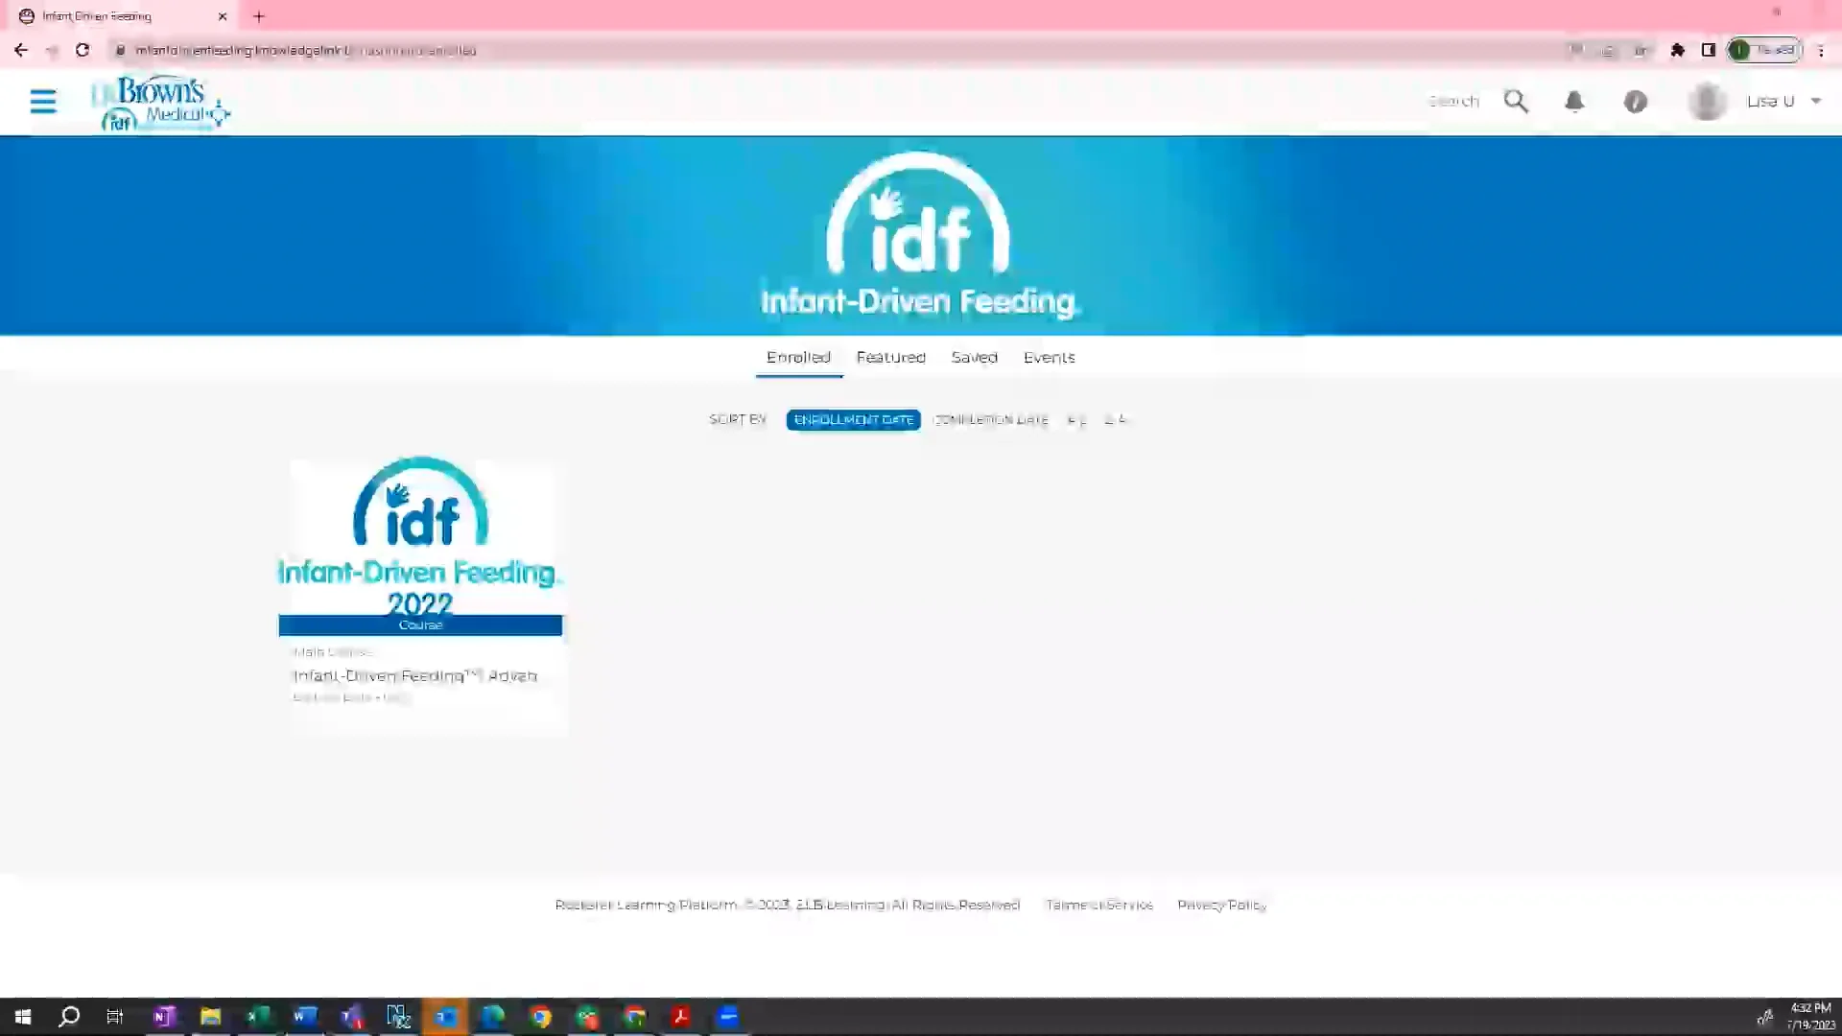Open the browser extensions puzzle icon
Viewport: 1842px width, 1036px height.
pyautogui.click(x=1678, y=50)
